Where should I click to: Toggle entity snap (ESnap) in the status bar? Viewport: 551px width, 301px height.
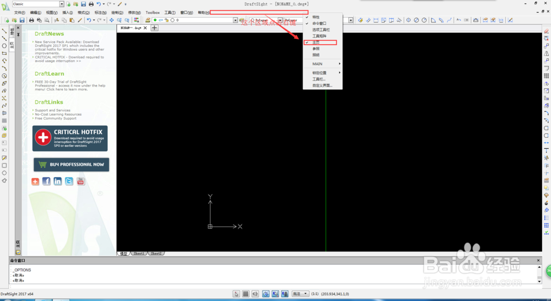[275, 294]
